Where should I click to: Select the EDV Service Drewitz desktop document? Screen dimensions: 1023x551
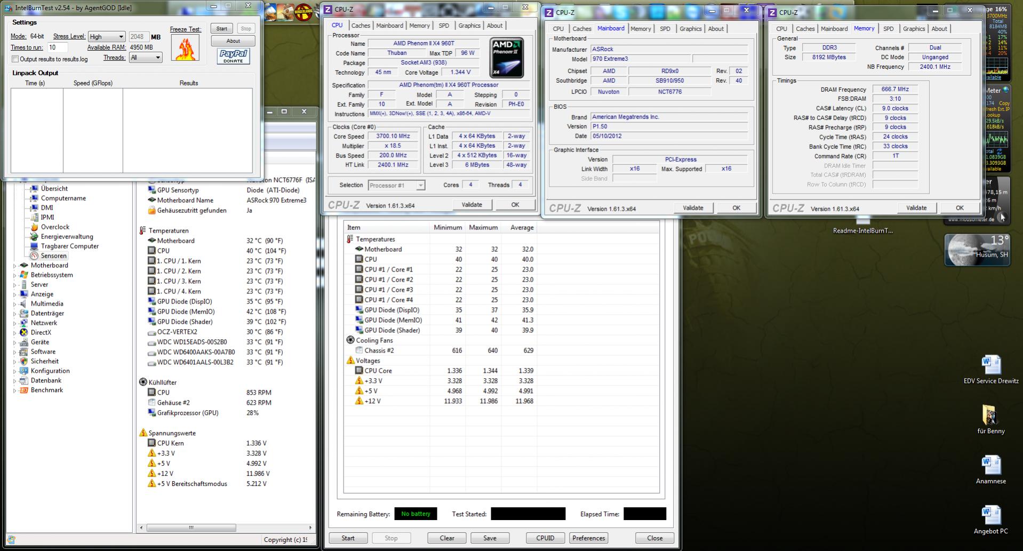click(x=991, y=370)
